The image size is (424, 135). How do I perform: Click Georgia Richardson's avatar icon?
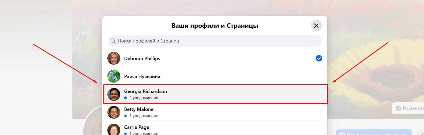pos(114,94)
